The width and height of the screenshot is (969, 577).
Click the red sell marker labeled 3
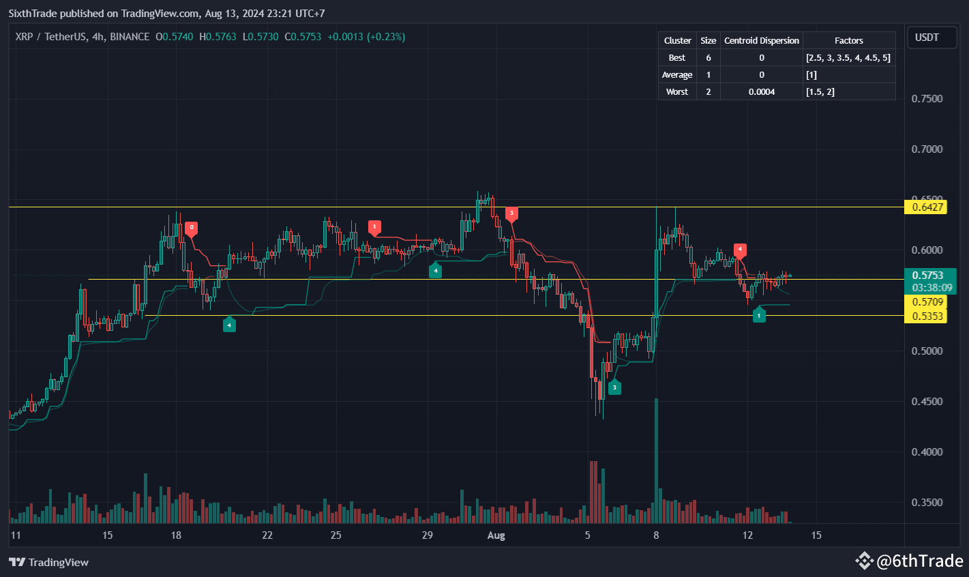pos(511,214)
